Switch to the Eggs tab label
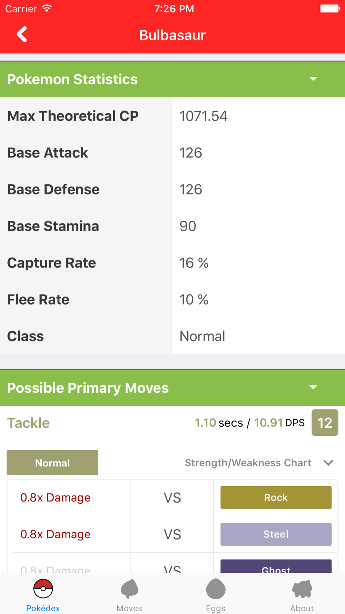 [216, 608]
